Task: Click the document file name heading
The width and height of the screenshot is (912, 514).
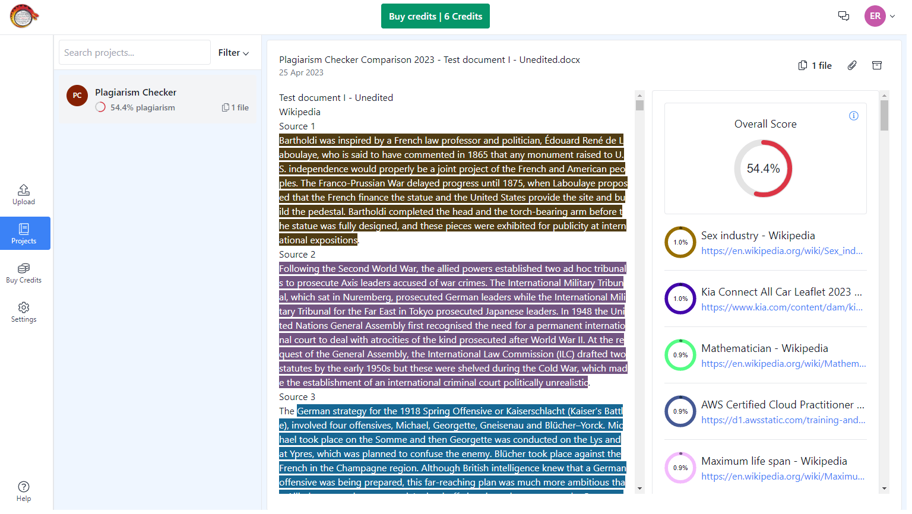Action: point(429,59)
